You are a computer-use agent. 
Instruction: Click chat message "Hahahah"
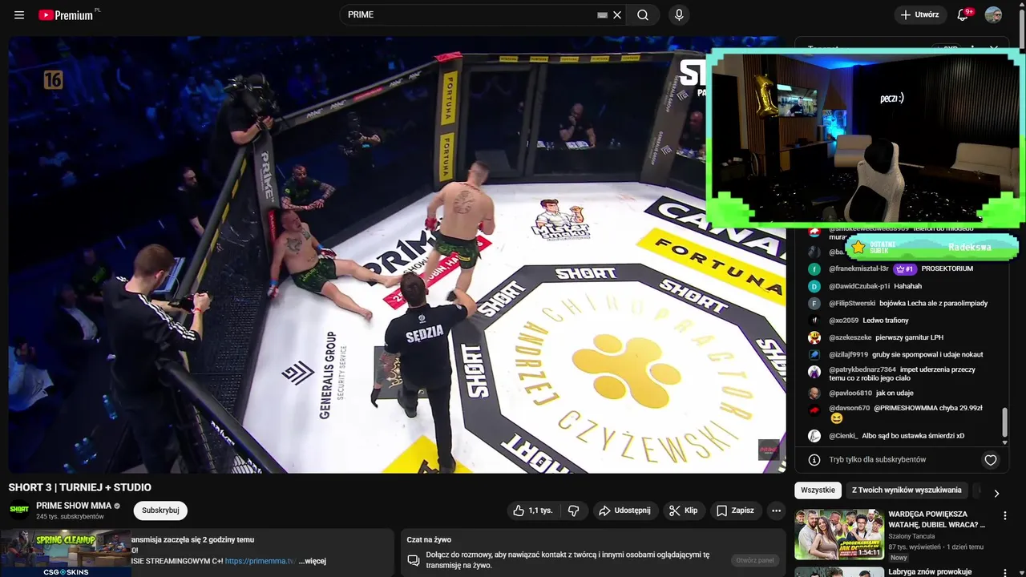click(x=908, y=286)
